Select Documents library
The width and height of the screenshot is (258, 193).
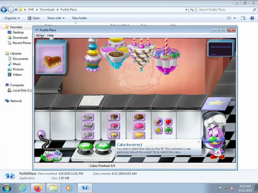pyautogui.click(x=18, y=59)
